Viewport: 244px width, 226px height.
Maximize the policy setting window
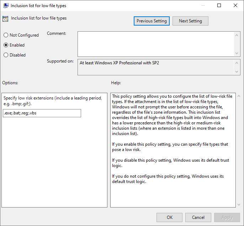click(219, 6)
